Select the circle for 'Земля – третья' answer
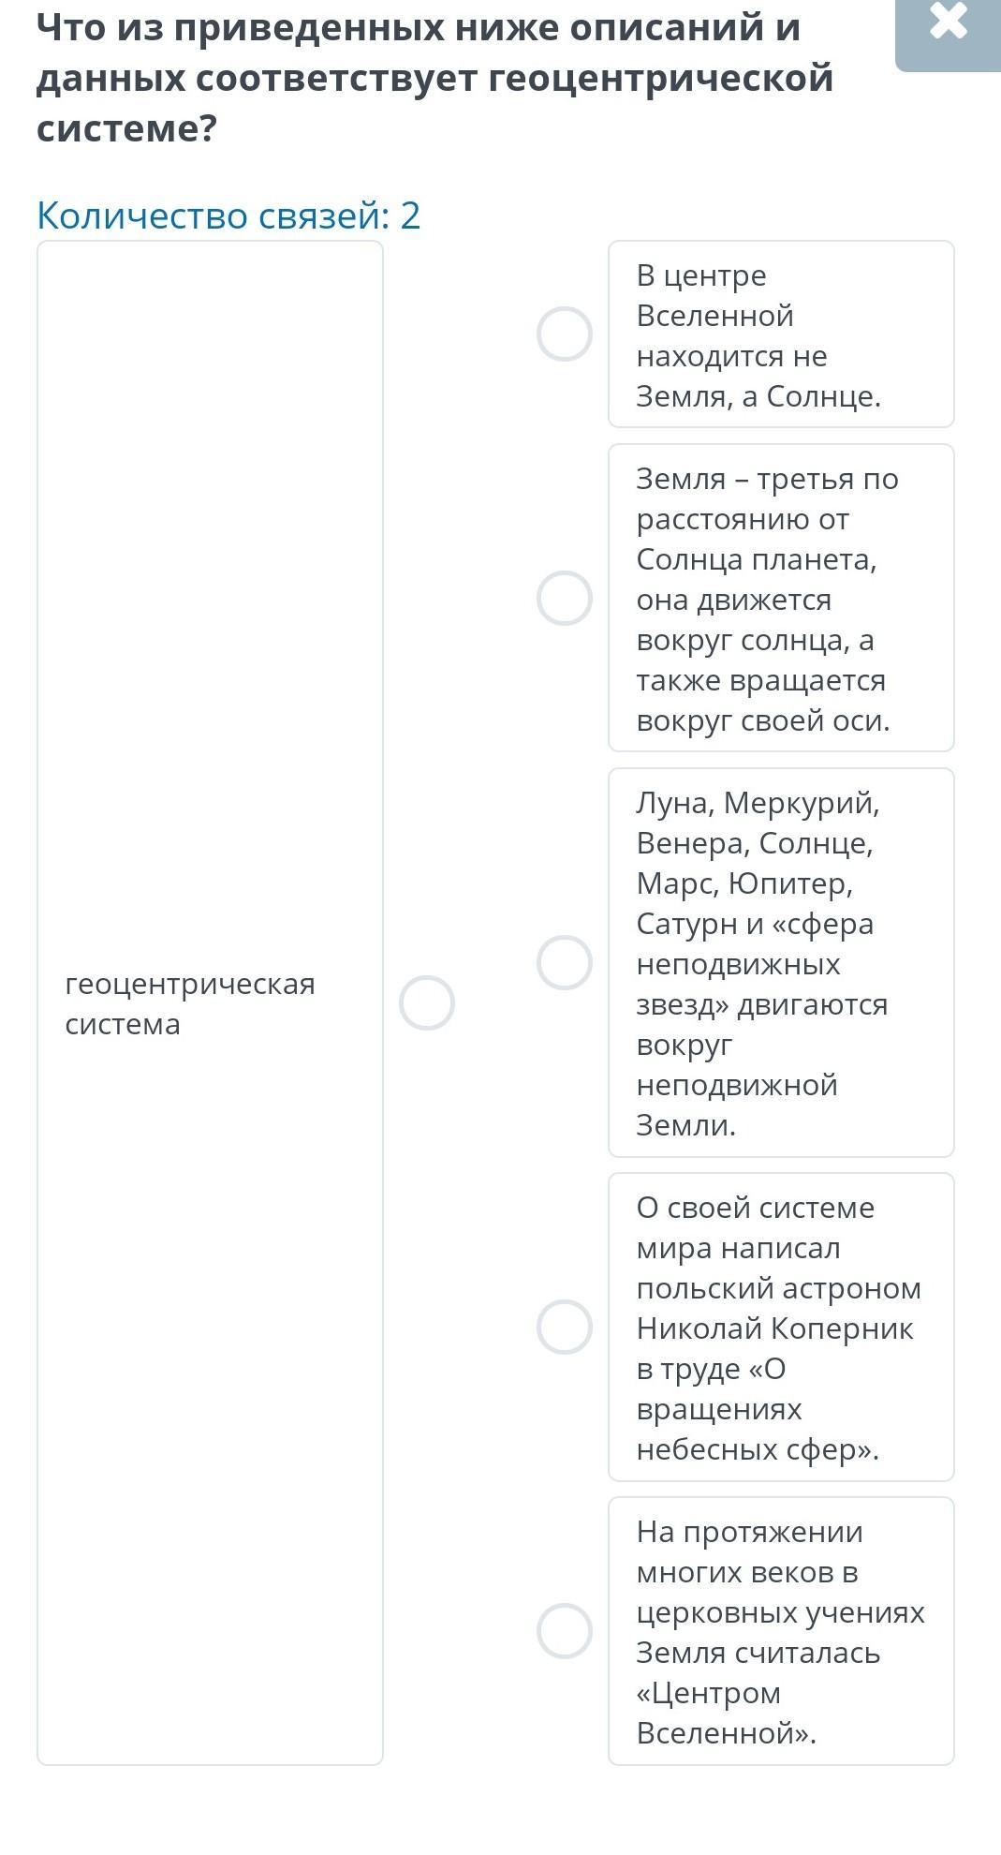 pos(565,598)
